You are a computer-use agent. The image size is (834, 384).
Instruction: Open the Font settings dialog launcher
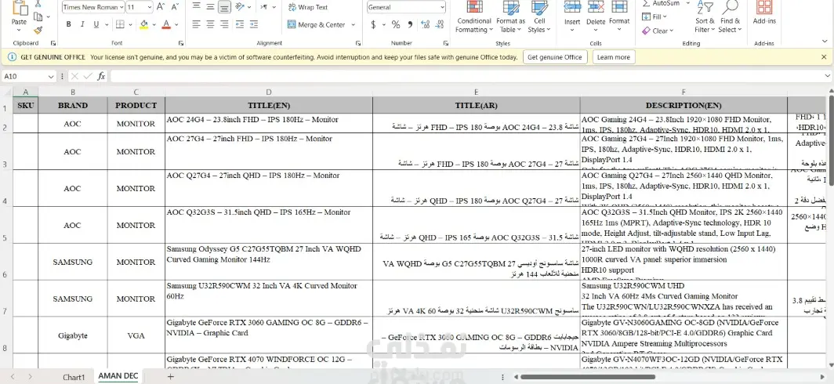pyautogui.click(x=181, y=43)
